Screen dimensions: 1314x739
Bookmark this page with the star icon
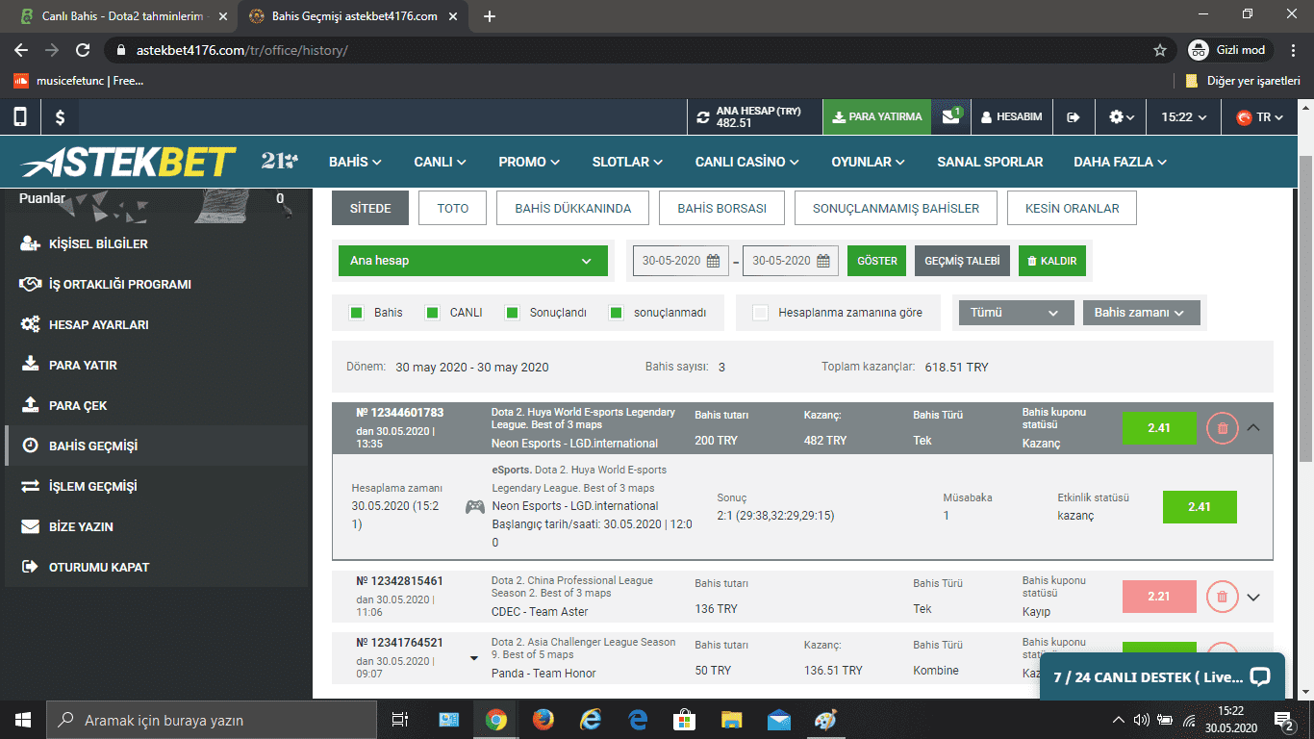[1160, 50]
